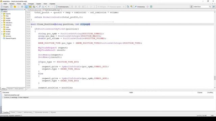The width and height of the screenshot is (216, 121).
Task: Expand the Experts folder in Navigator
Action: point(2,14)
